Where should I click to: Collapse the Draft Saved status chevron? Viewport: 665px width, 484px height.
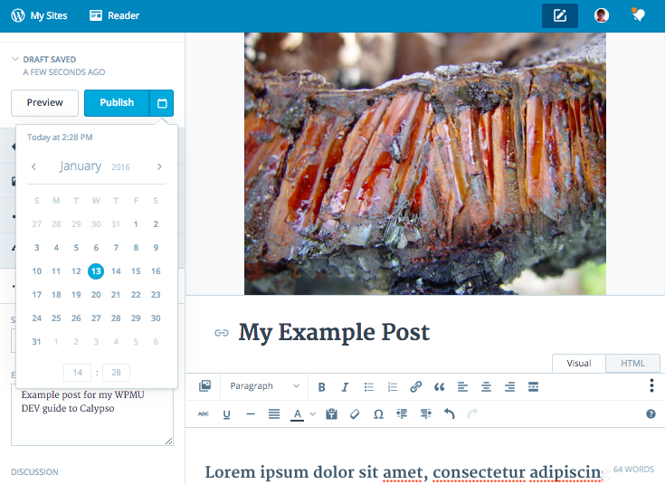coord(15,59)
